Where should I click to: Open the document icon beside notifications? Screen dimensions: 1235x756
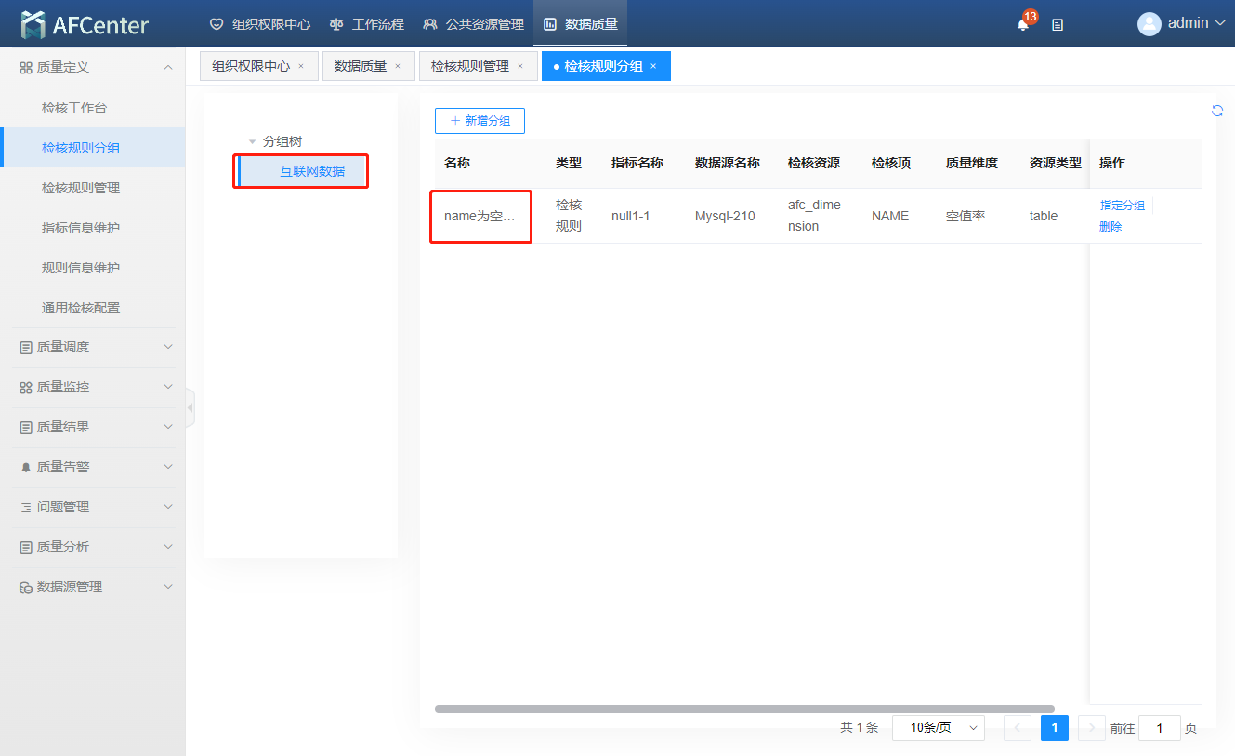[x=1058, y=25]
